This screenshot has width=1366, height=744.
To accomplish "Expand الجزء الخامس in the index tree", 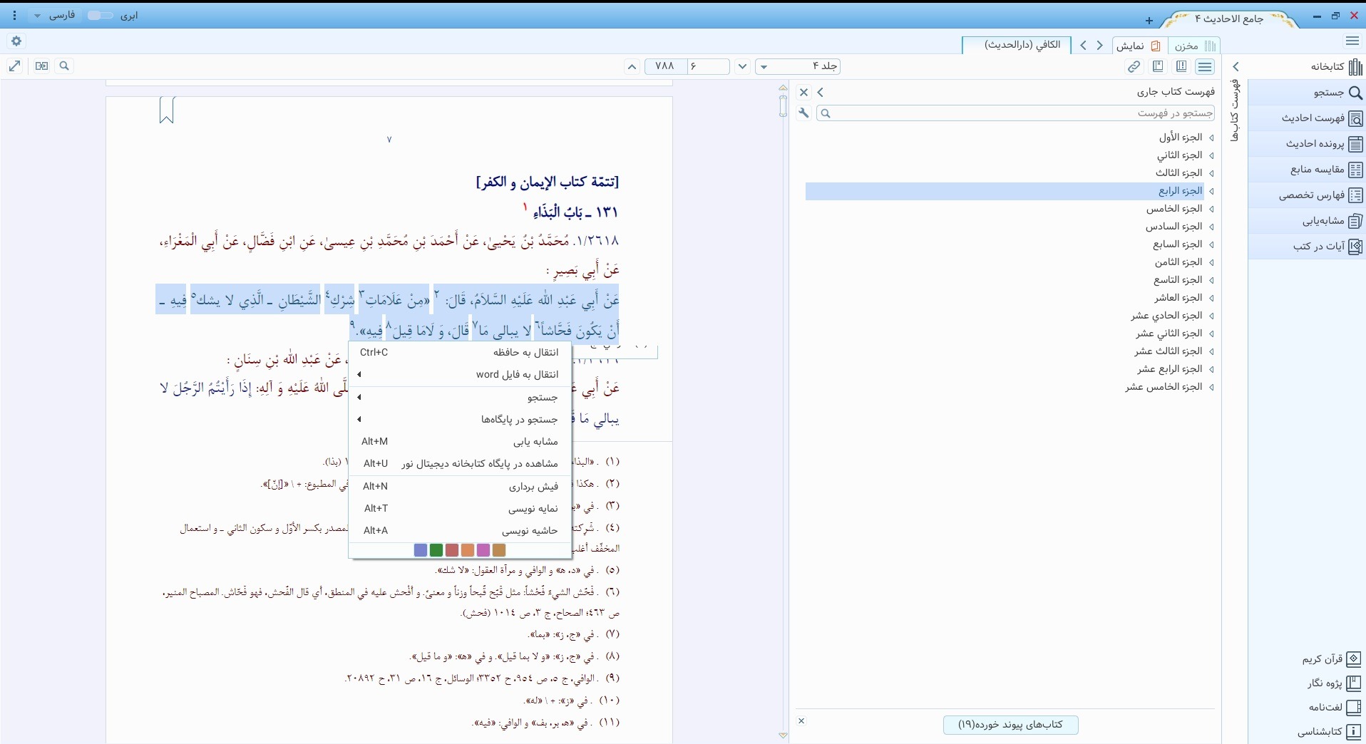I will click(x=1211, y=209).
